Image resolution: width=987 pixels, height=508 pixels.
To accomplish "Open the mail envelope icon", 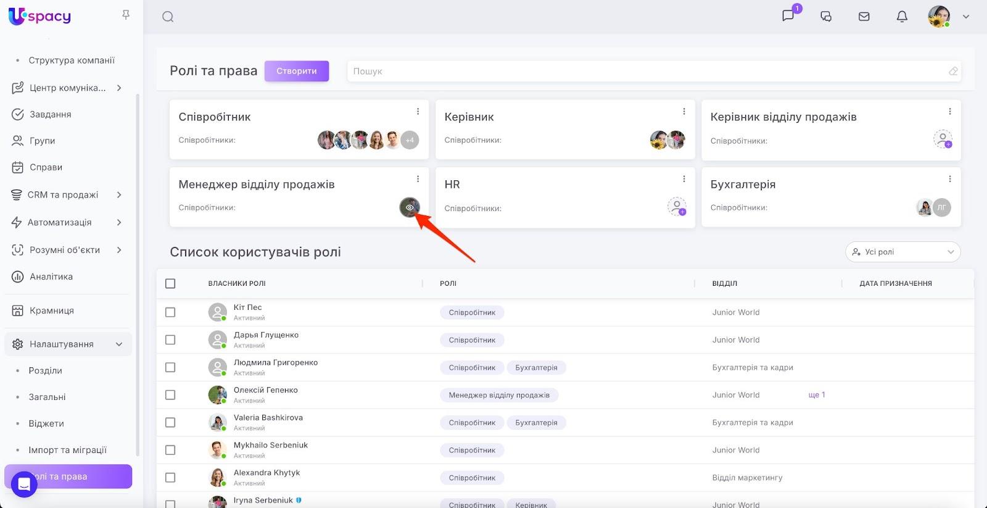I will coord(864,17).
